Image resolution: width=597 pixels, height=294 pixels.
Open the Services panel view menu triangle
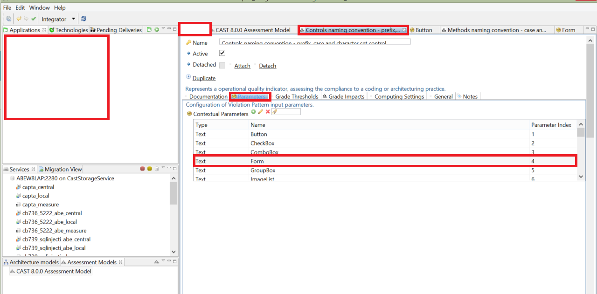[163, 169]
